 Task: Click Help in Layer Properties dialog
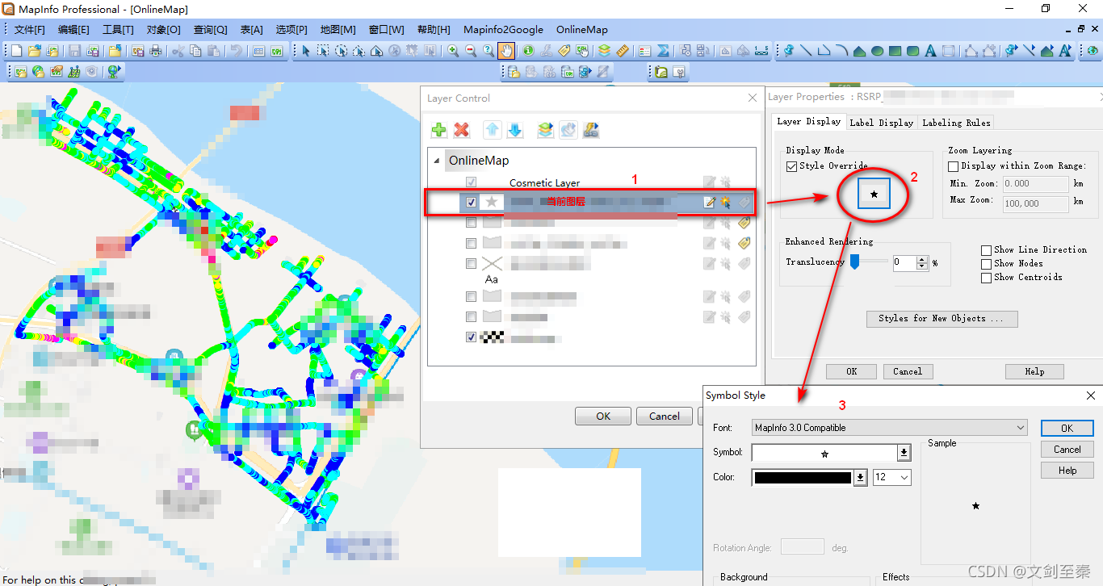click(1034, 372)
